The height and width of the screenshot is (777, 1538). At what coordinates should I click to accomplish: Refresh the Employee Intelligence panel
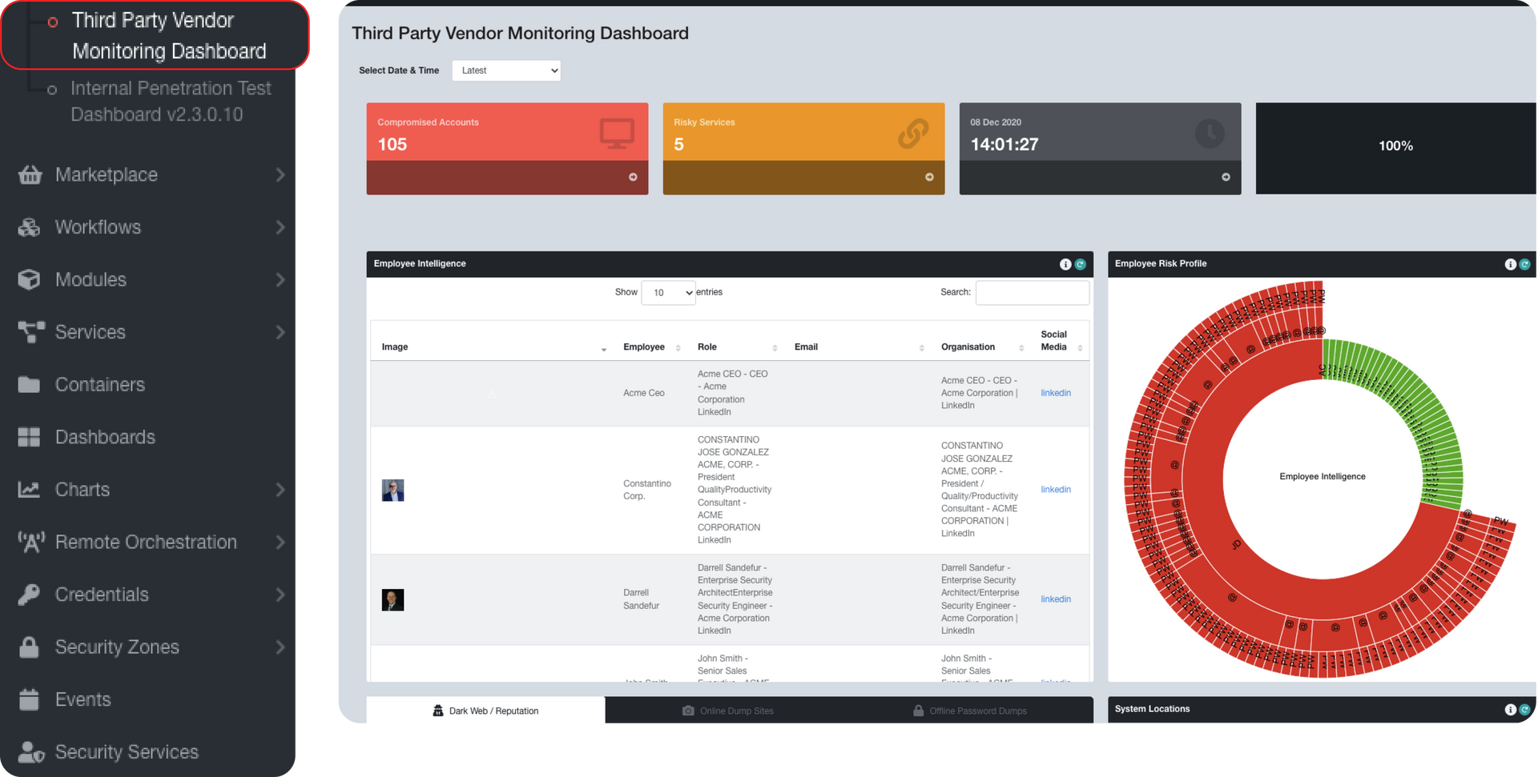[1080, 264]
